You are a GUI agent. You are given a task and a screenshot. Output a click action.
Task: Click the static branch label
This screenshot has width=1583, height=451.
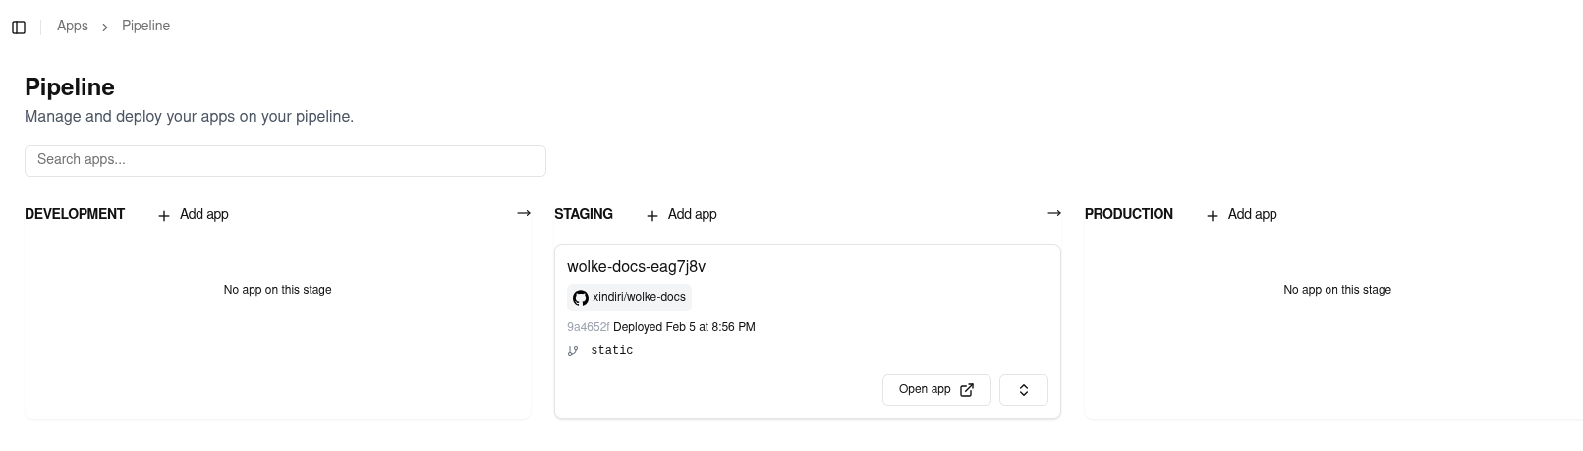pos(611,351)
